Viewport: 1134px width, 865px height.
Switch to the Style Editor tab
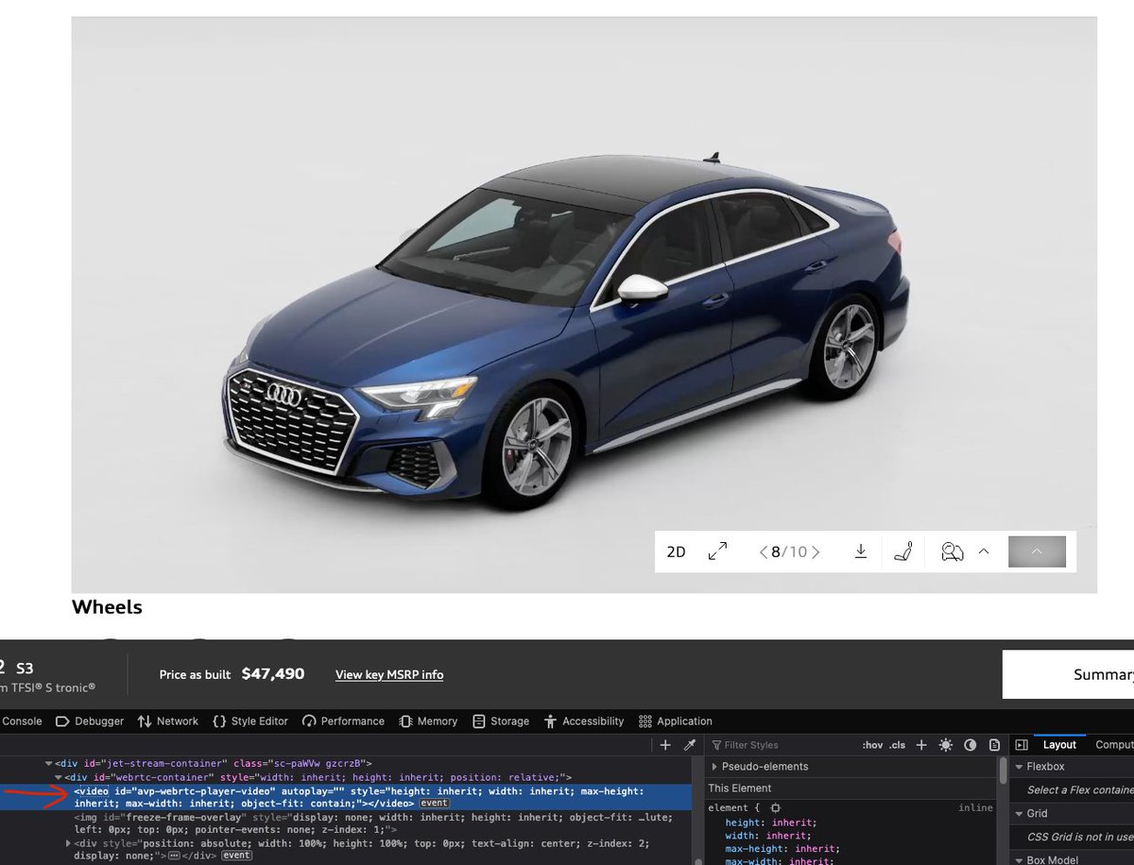(x=250, y=721)
